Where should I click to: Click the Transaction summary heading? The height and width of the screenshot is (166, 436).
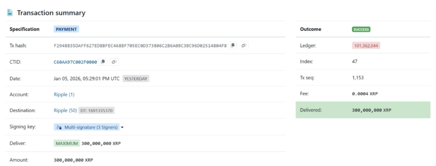(x=51, y=13)
